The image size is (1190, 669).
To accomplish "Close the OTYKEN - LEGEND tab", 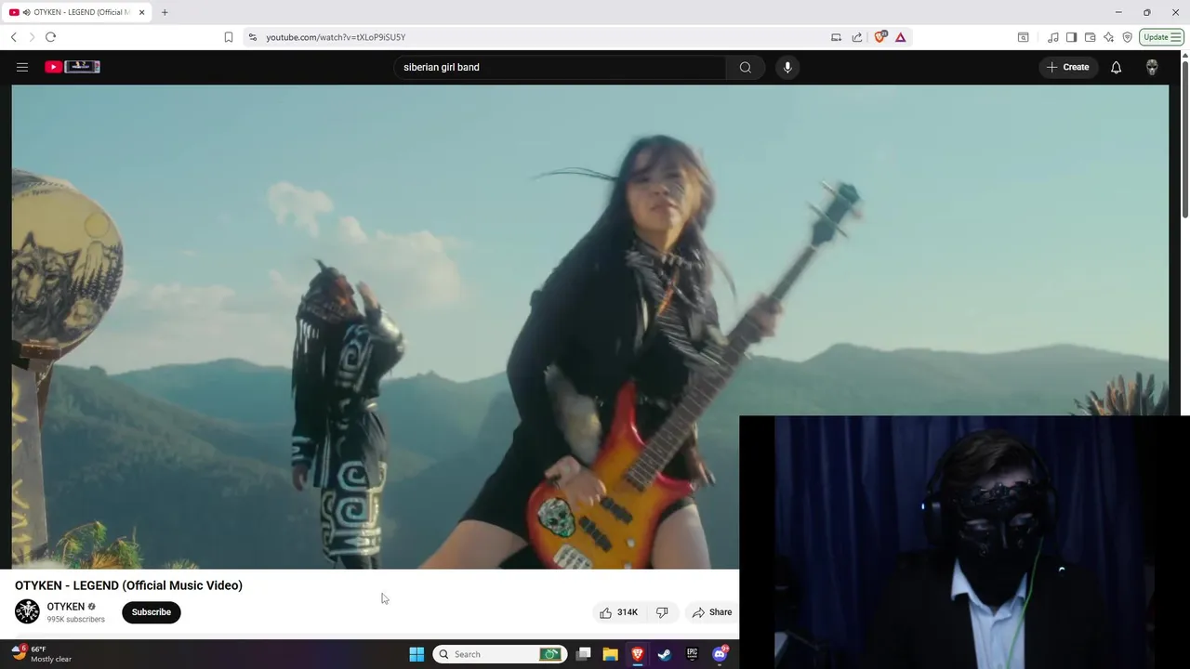I will [141, 12].
